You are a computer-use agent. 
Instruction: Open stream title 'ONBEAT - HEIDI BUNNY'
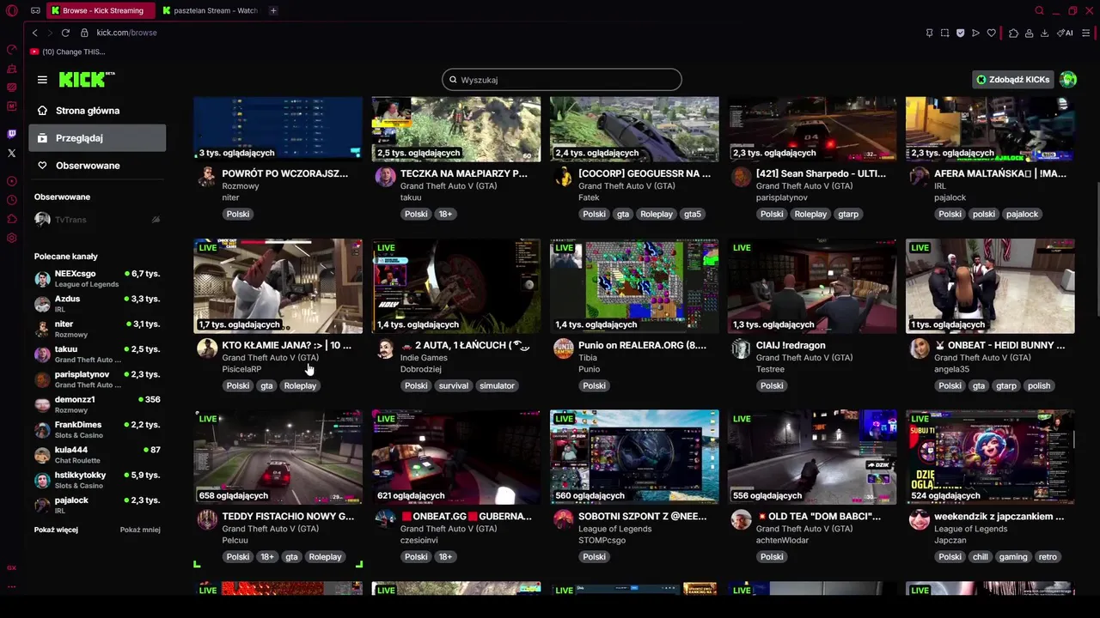click(x=999, y=345)
